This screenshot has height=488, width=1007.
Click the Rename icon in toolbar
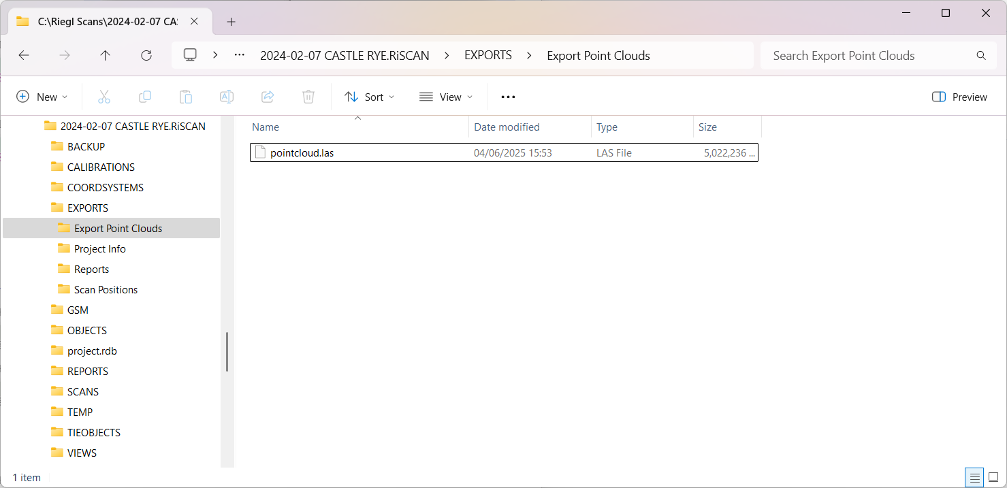click(227, 97)
